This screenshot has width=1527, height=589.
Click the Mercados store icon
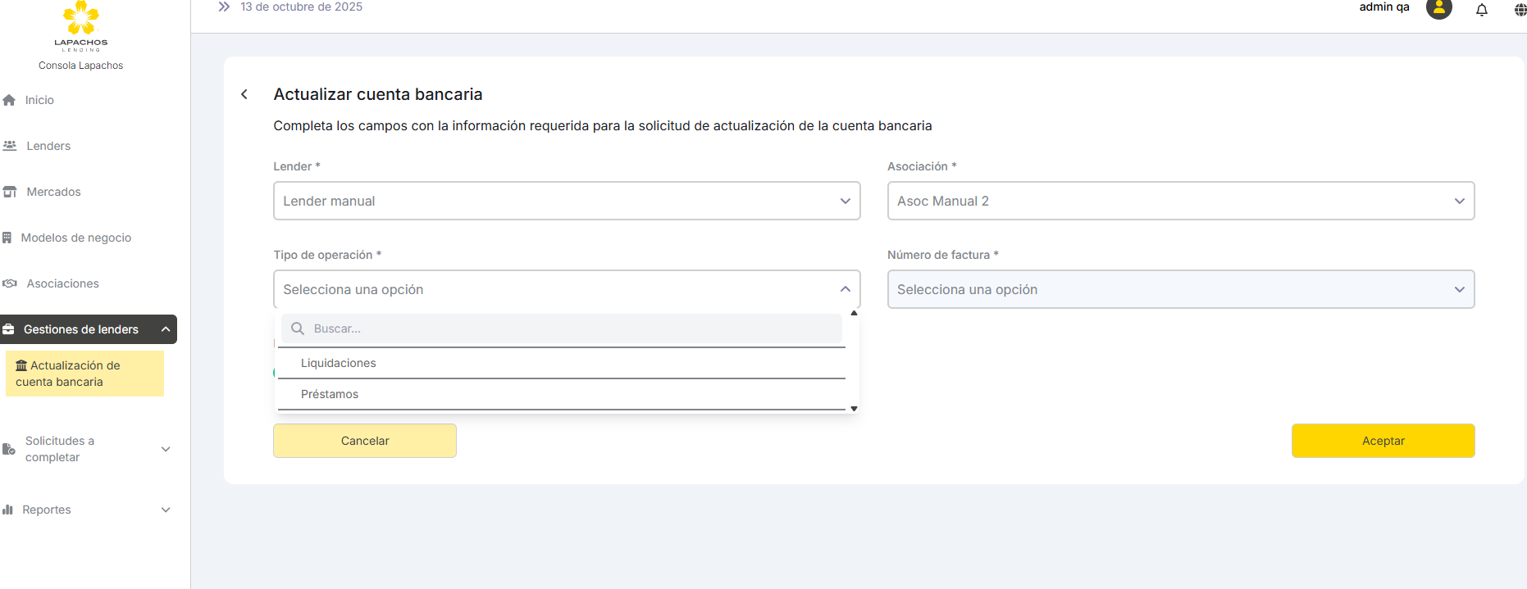coord(10,192)
